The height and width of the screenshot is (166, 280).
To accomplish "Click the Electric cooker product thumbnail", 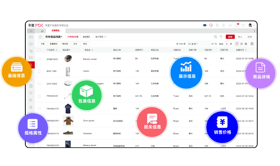I will pos(68,59).
